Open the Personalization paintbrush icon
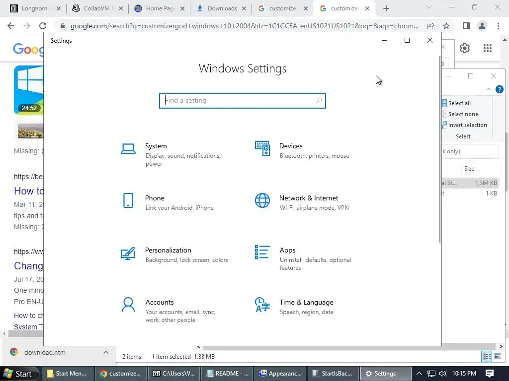This screenshot has height=381, width=509. (128, 254)
